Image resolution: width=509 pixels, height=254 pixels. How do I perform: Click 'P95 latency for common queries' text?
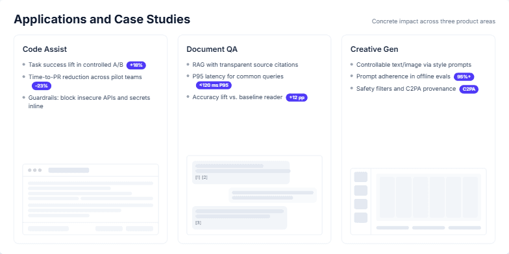pos(238,76)
